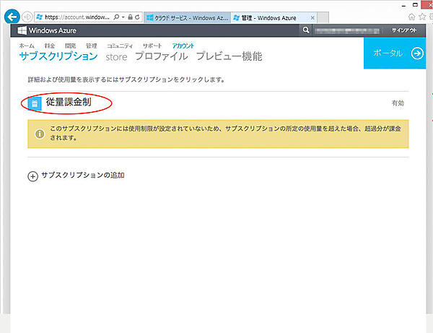Focus the https://account.window... URL field
Screen dimensions: 433x333
pos(77,17)
